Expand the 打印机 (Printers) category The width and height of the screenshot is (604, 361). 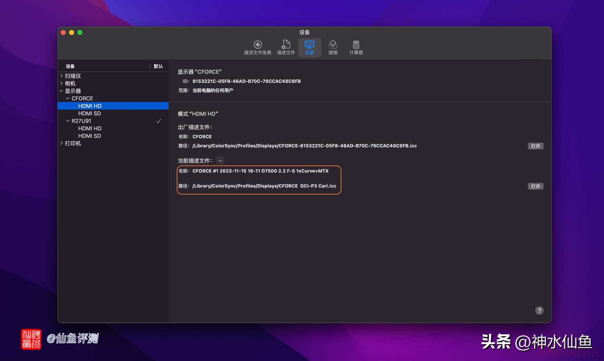pyautogui.click(x=61, y=143)
